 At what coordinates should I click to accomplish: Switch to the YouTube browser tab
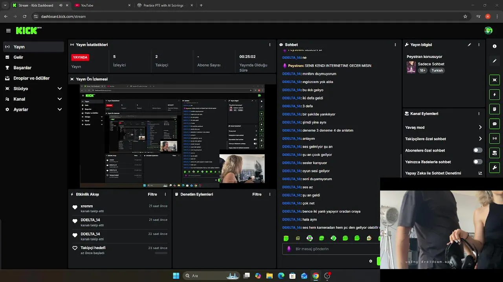(103, 5)
